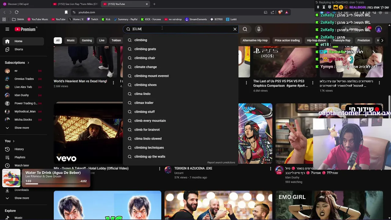Open options for World's Heaviest Man video

pyautogui.click(x=113, y=82)
